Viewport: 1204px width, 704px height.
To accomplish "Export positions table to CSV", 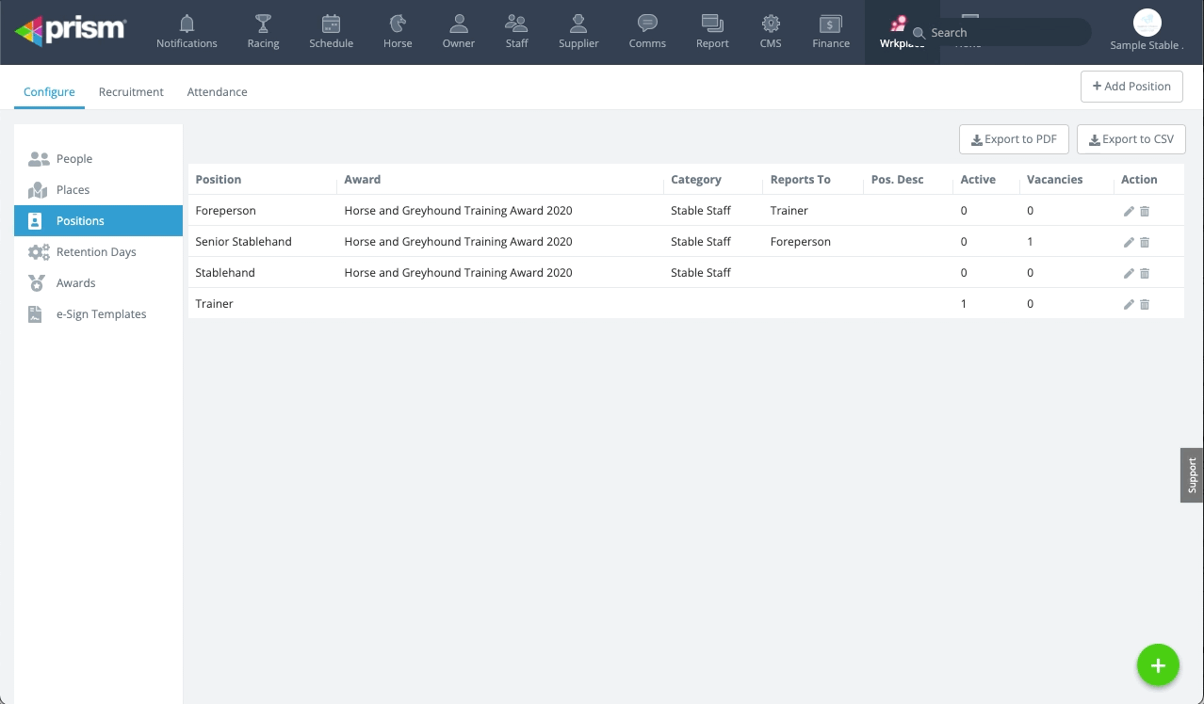I will coord(1131,139).
